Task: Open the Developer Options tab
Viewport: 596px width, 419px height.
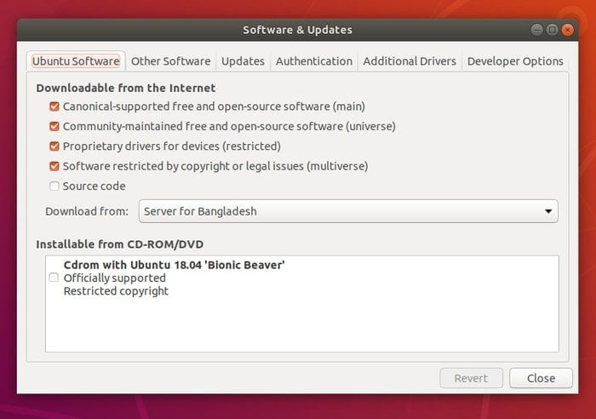Action: 515,61
